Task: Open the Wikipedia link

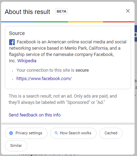Action: 27,61
